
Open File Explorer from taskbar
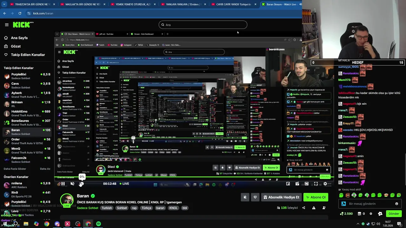pos(26,224)
